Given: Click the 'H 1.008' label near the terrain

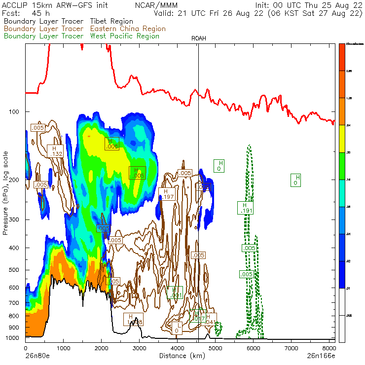Looking at the screenshot, I should 133,320.
